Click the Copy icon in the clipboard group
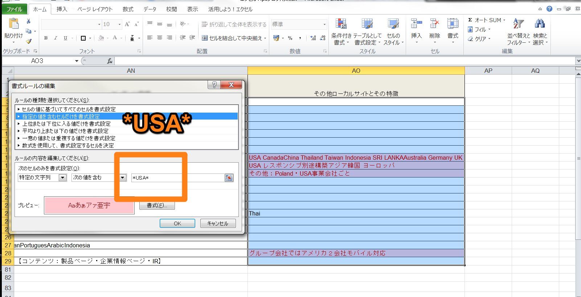The height and width of the screenshot is (297, 581). (x=29, y=31)
